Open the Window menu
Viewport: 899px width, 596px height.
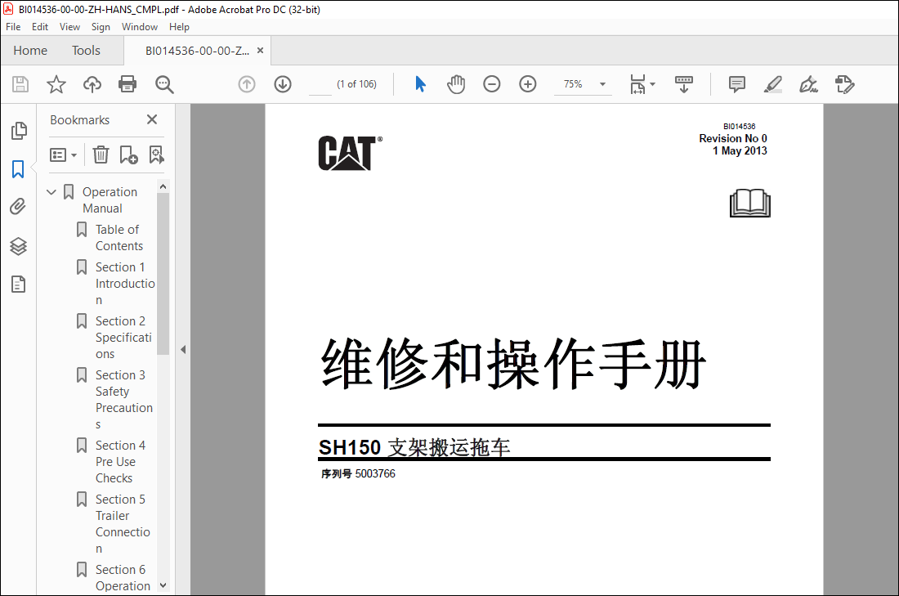139,27
